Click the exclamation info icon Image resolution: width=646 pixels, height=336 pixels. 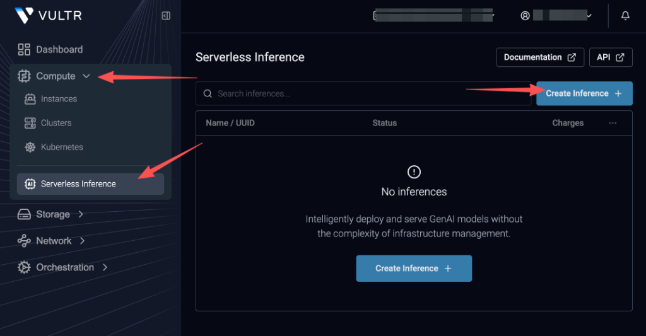(414, 171)
